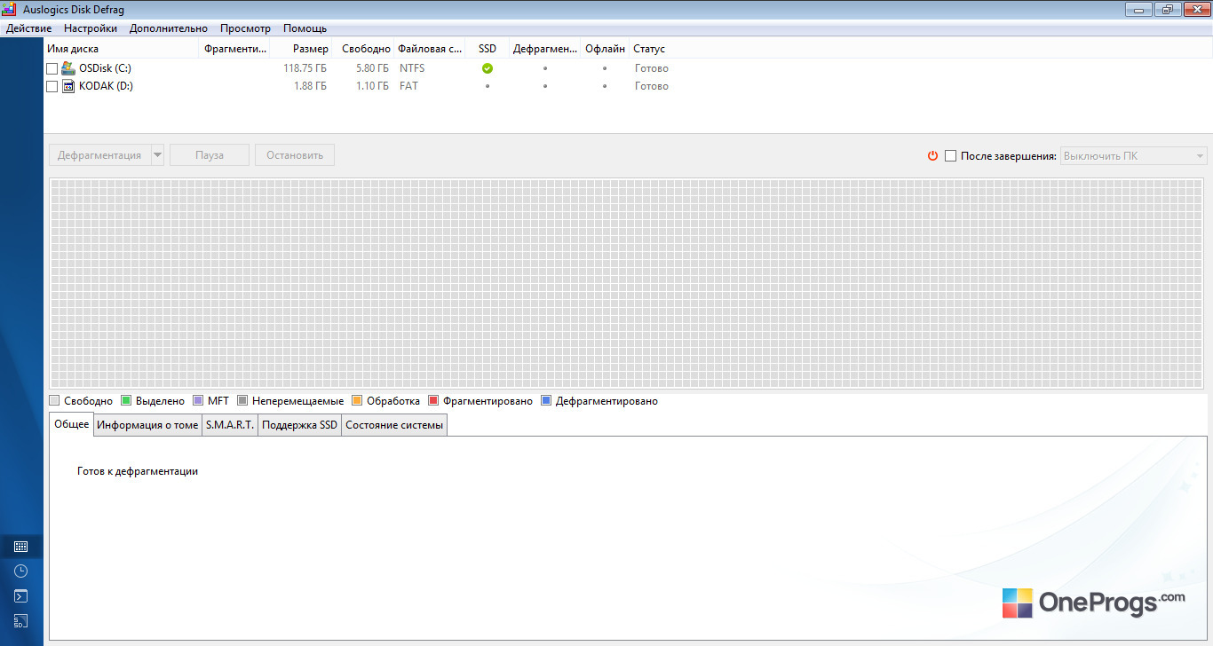
Task: Click the Готов к дефрагментации message
Action: tap(138, 471)
